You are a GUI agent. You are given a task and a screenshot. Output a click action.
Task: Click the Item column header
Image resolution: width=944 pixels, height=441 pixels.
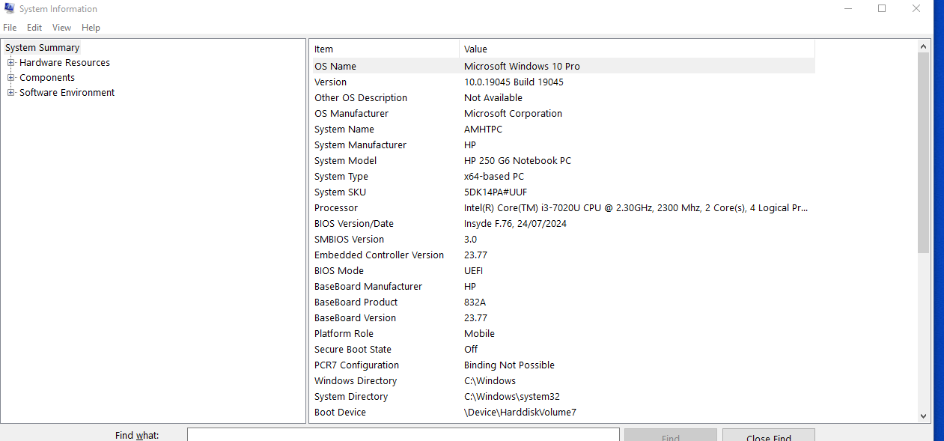[x=384, y=49]
